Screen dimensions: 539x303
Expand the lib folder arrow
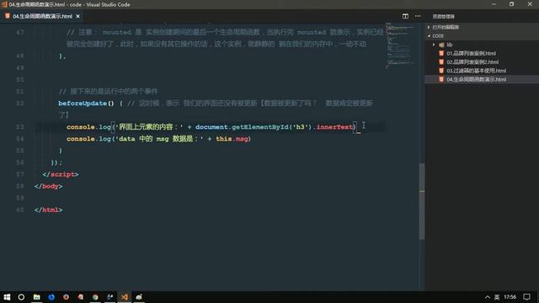pos(434,45)
